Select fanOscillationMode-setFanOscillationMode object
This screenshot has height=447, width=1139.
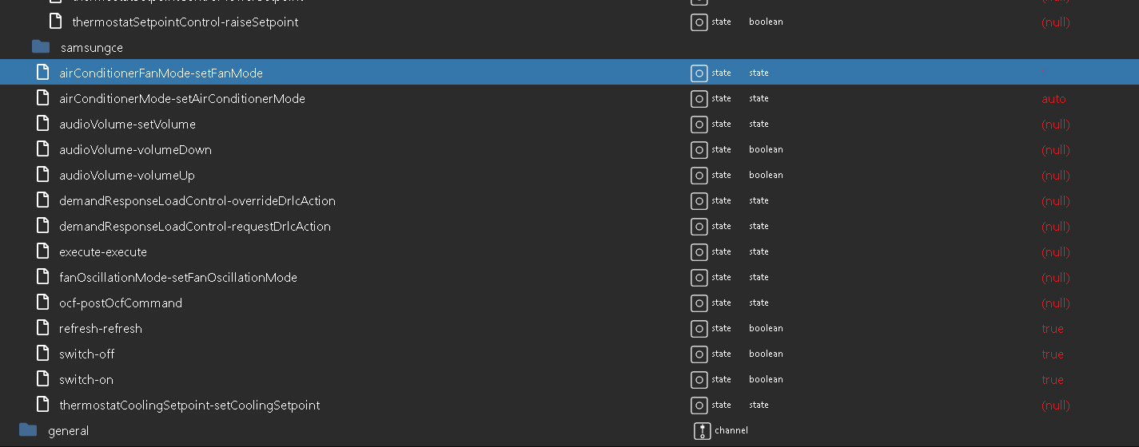(x=178, y=278)
